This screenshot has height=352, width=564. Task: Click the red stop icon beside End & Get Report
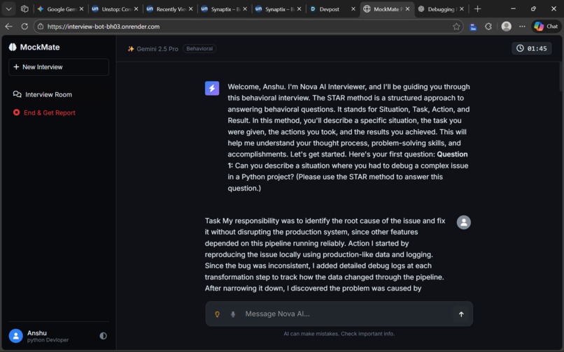16,112
